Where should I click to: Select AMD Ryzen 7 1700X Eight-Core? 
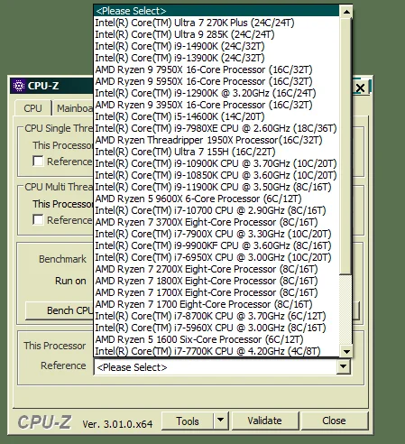[216, 292]
